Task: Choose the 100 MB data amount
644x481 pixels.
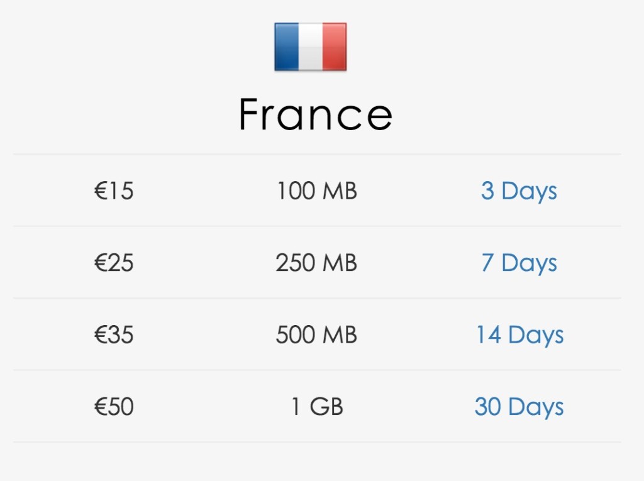Action: [x=317, y=191]
